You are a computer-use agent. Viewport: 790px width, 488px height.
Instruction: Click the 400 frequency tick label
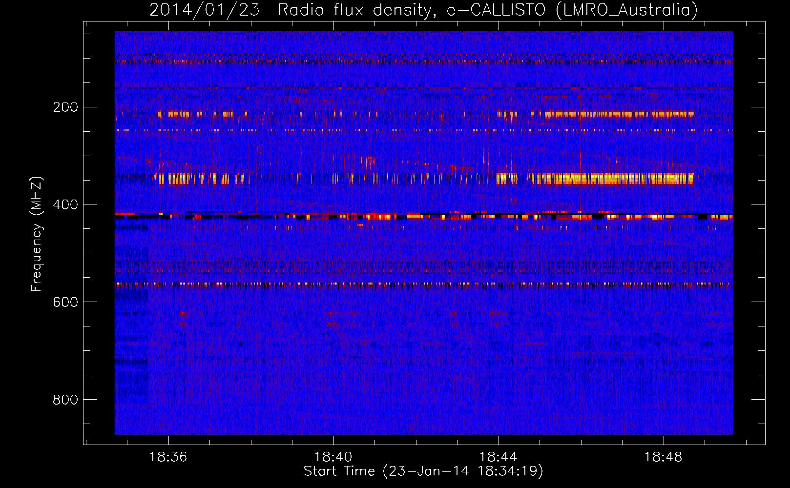[65, 205]
